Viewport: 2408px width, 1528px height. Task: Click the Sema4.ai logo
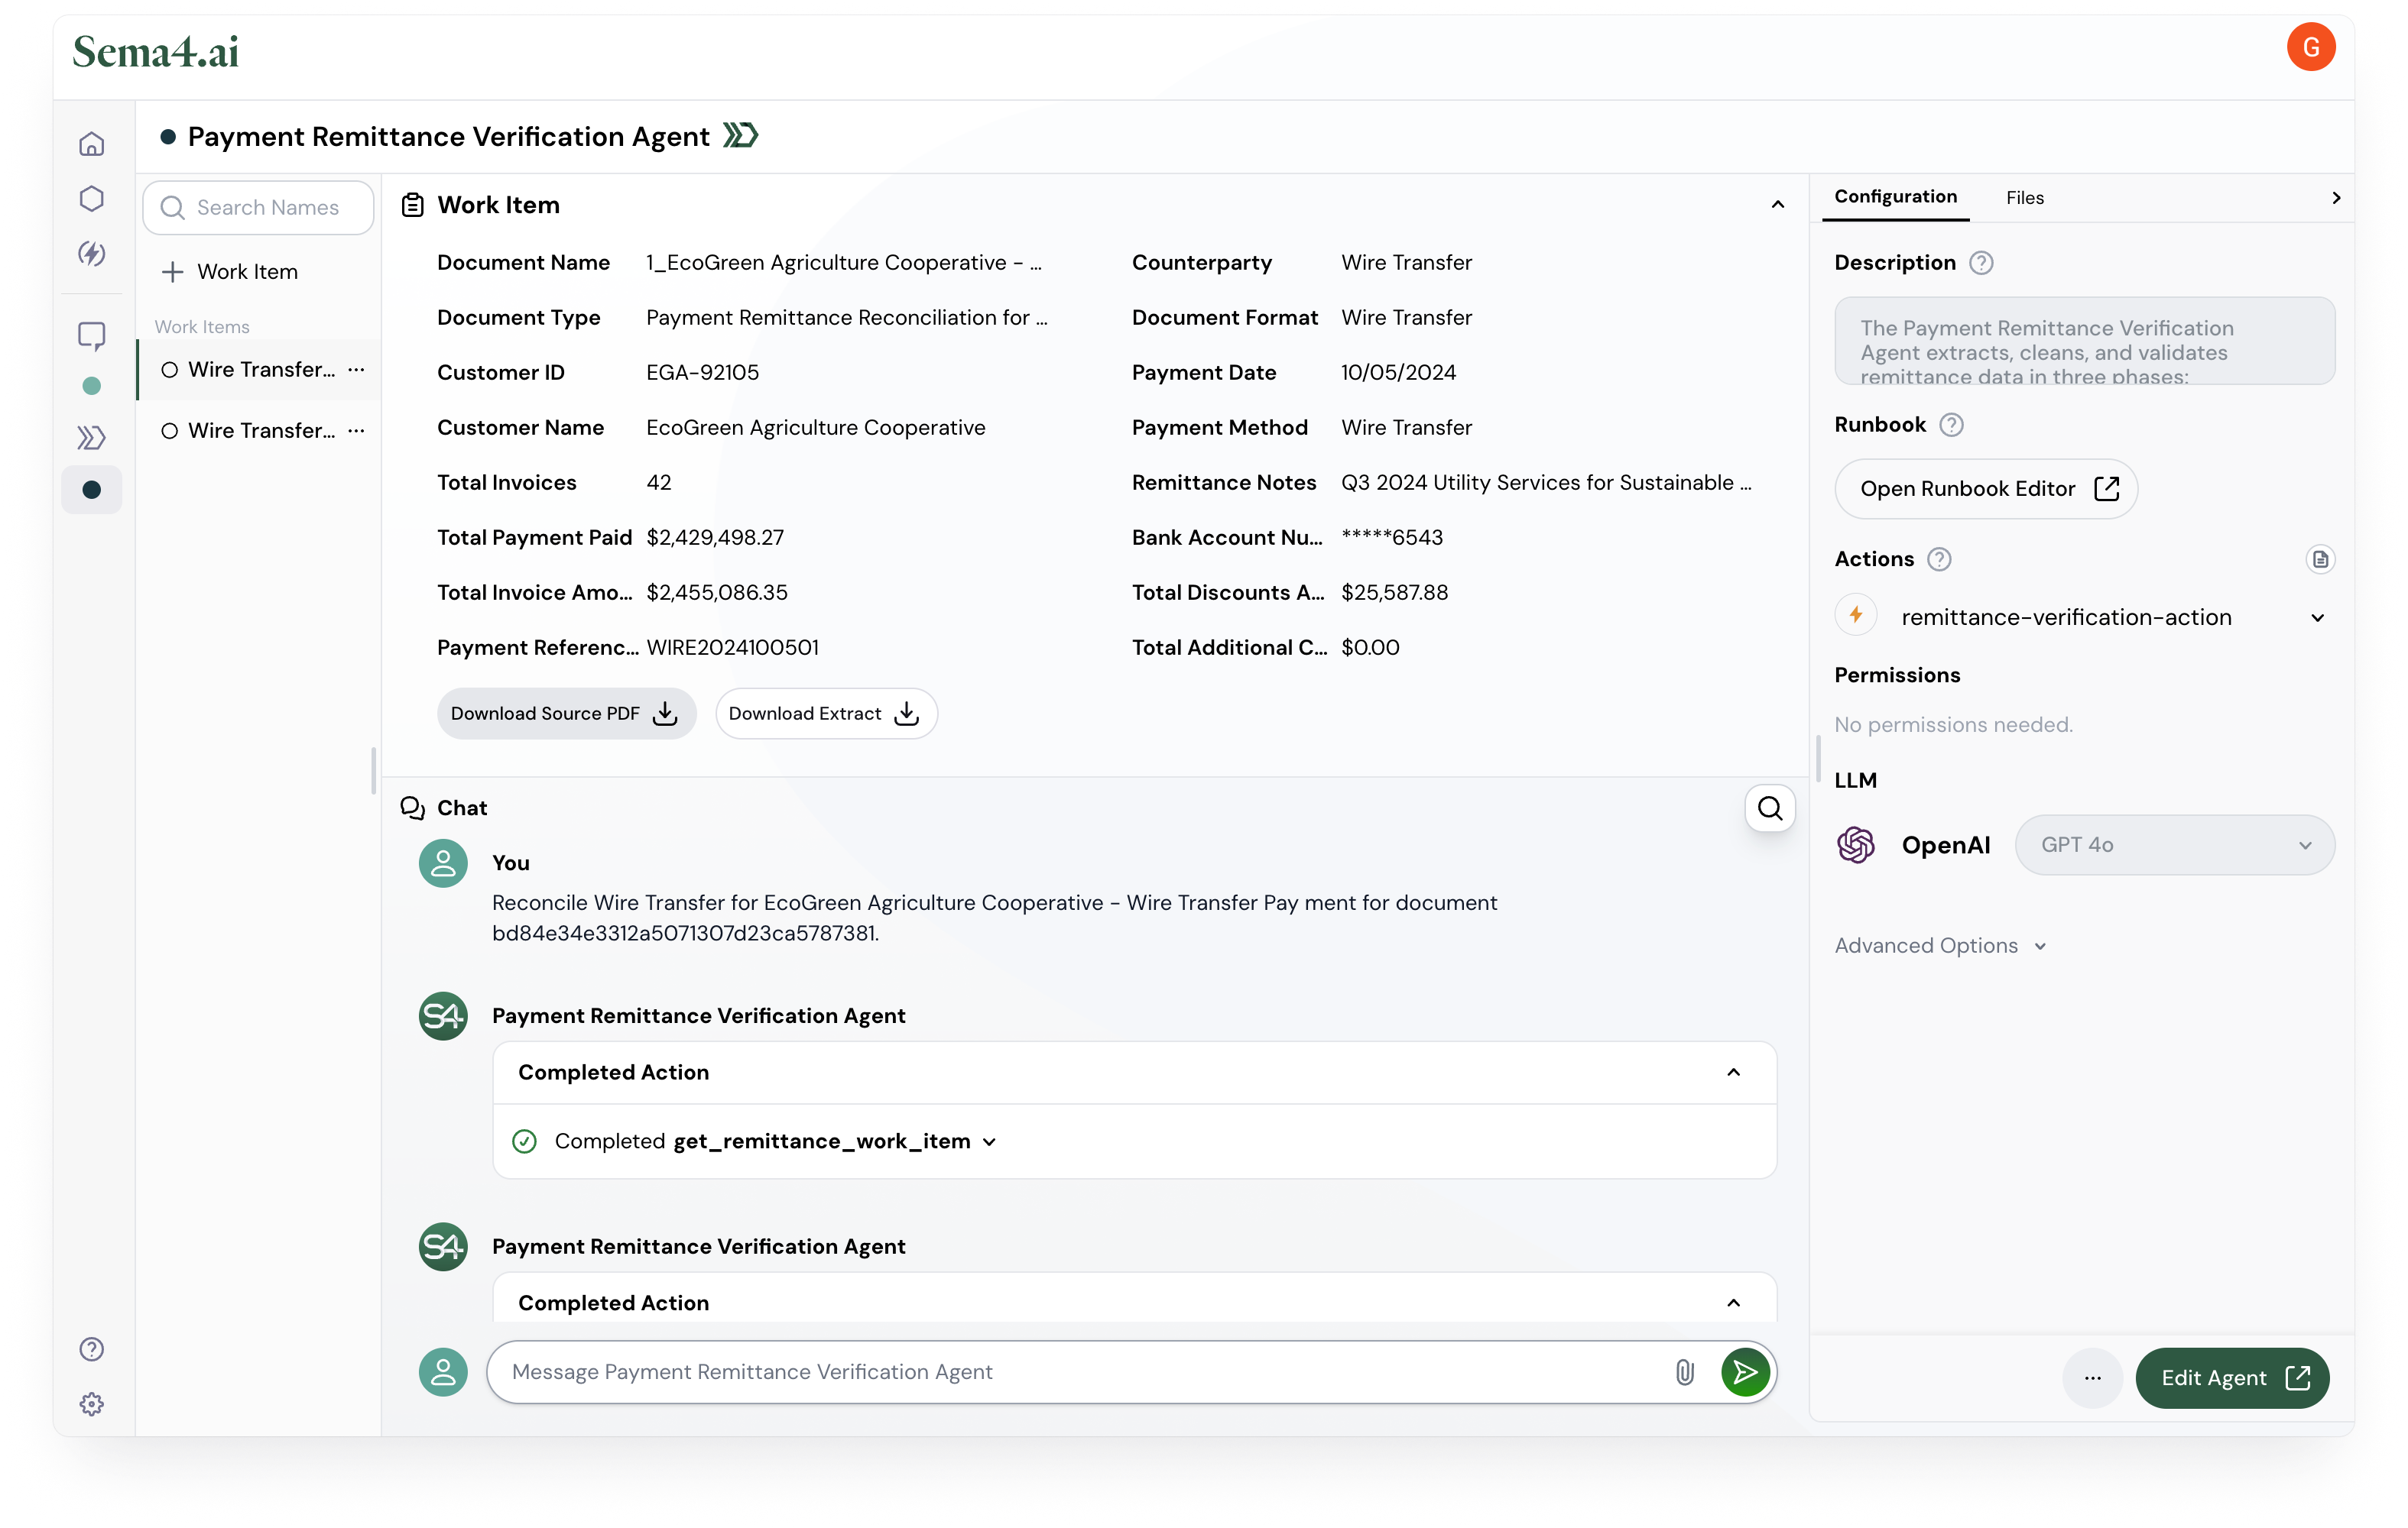tap(156, 52)
